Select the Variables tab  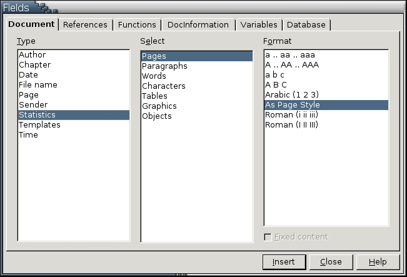[x=258, y=24]
